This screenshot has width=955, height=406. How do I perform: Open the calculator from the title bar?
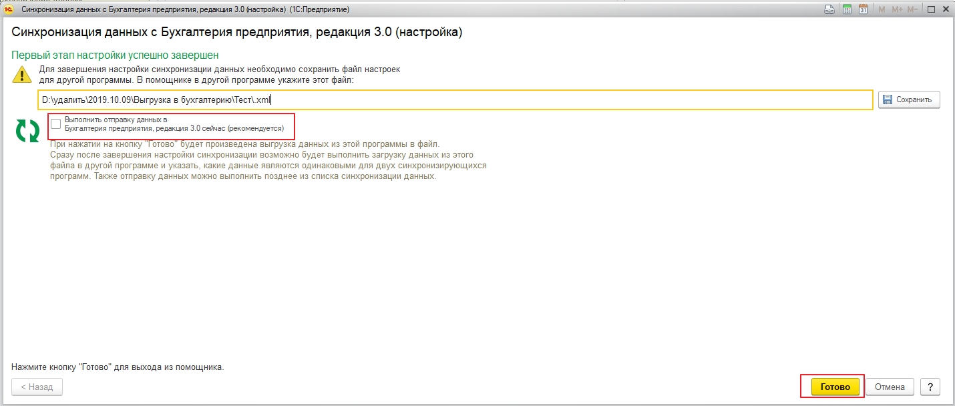(x=847, y=9)
